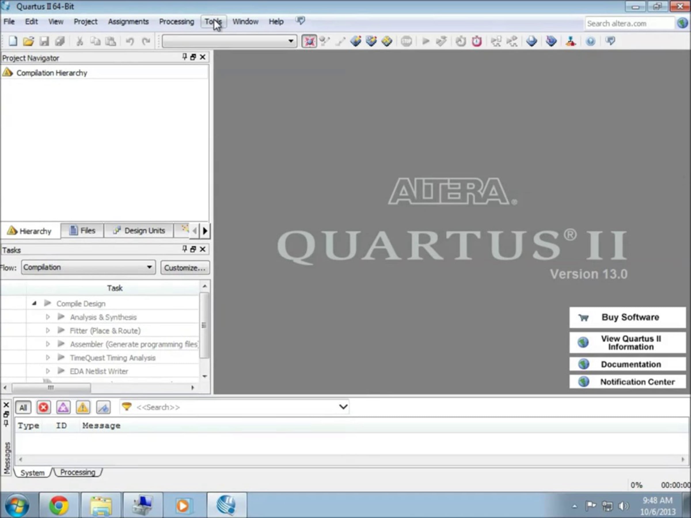Image resolution: width=691 pixels, height=518 pixels.
Task: Switch to the Files tab
Action: tap(82, 231)
